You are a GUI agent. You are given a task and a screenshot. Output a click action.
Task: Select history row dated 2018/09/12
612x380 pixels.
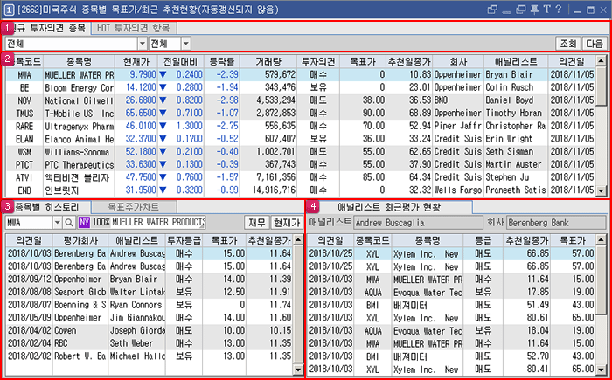[x=150, y=279]
